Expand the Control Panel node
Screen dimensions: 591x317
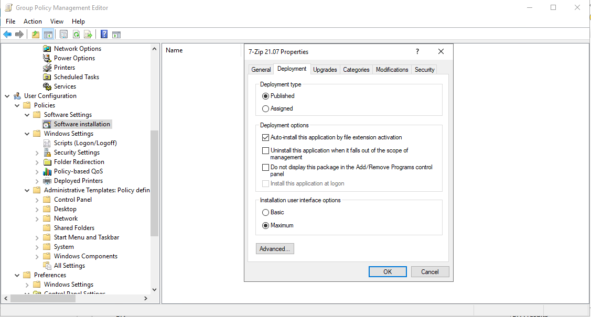(37, 200)
